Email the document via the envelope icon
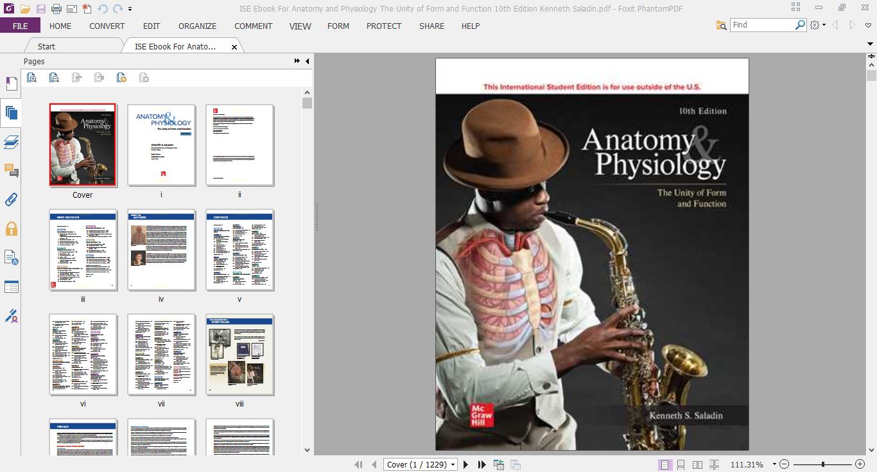This screenshot has width=877, height=472. click(71, 9)
